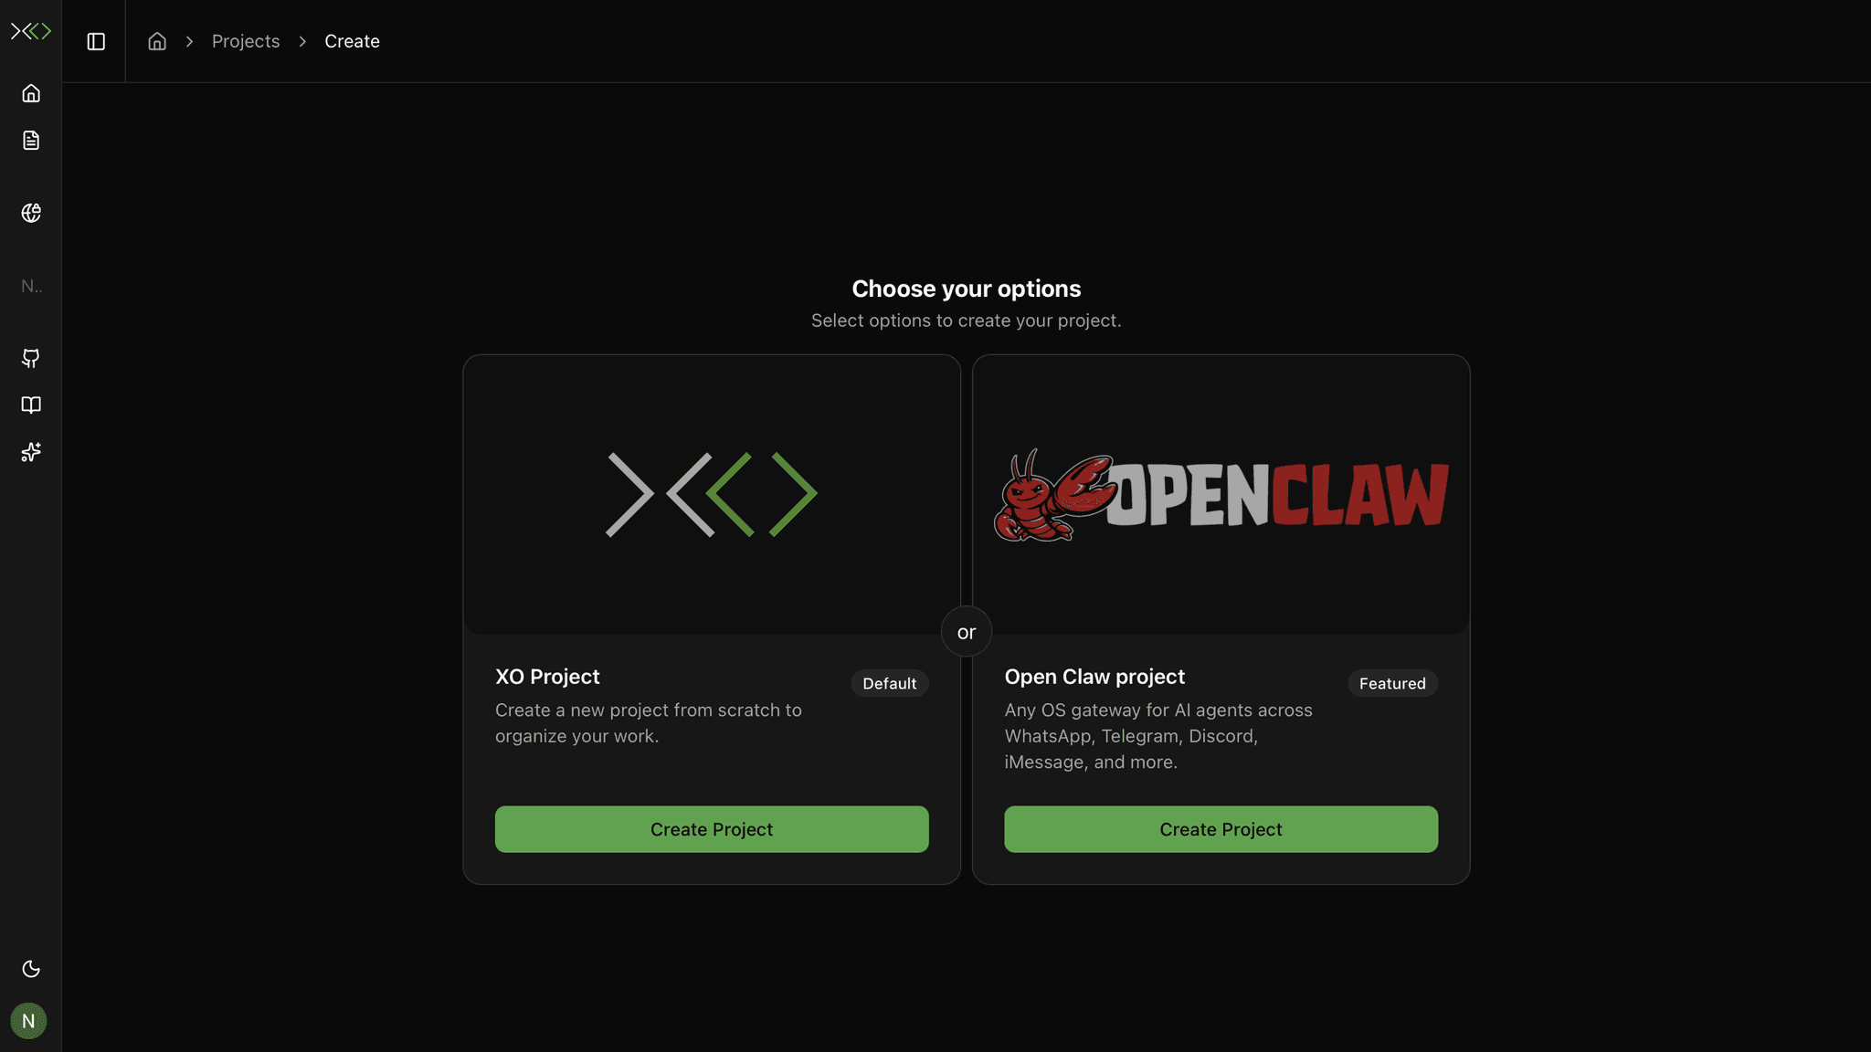1871x1052 pixels.
Task: Toggle the sidebar panel visibility
Action: click(x=95, y=41)
